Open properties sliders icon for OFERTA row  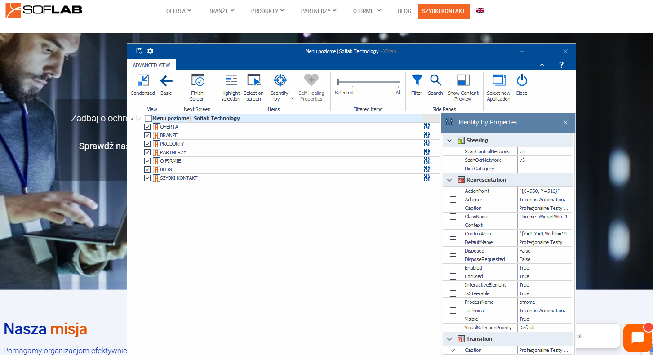(x=427, y=127)
